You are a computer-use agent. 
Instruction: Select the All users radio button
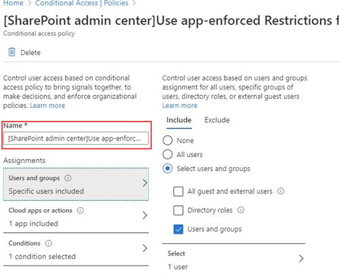(167, 154)
